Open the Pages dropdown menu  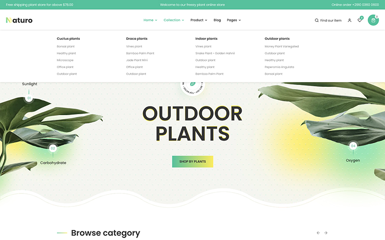point(233,20)
